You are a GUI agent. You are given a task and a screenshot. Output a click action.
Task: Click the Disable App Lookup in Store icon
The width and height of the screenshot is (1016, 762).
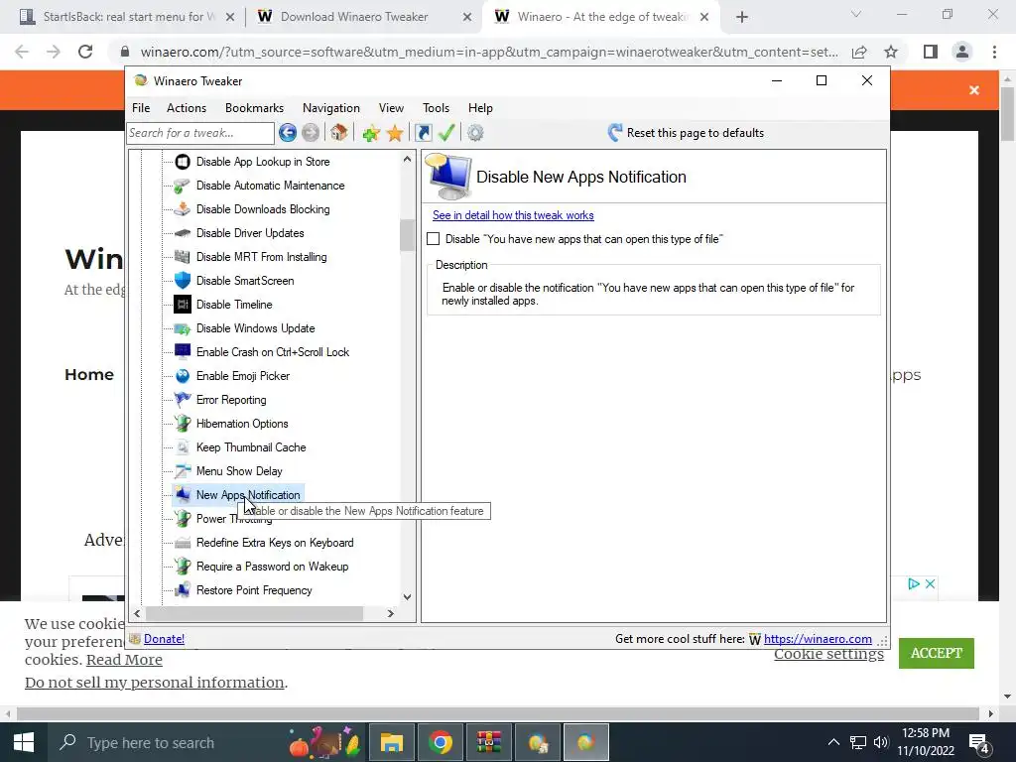(x=183, y=162)
